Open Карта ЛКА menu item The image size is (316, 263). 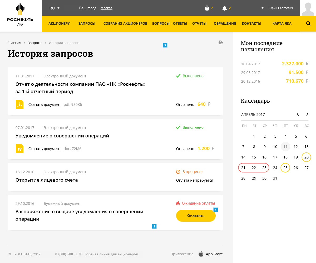(x=282, y=23)
